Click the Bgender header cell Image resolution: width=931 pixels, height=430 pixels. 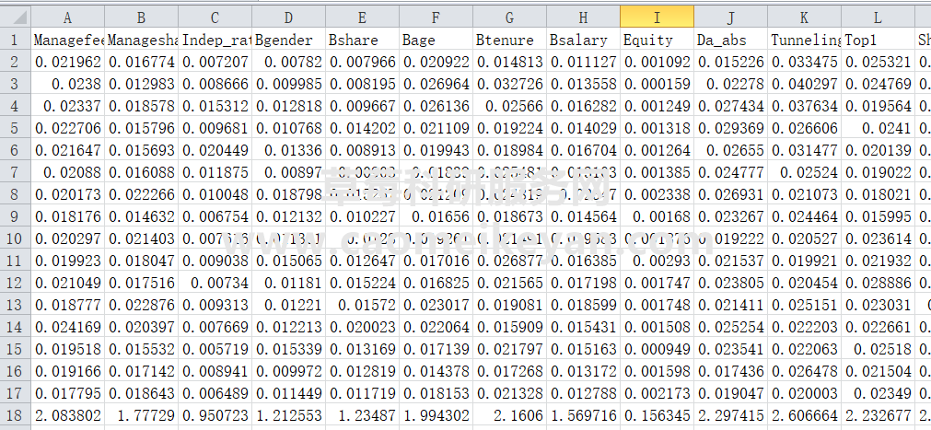pyautogui.click(x=288, y=40)
